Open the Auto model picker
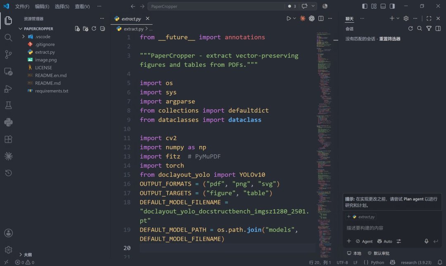 click(x=384, y=241)
